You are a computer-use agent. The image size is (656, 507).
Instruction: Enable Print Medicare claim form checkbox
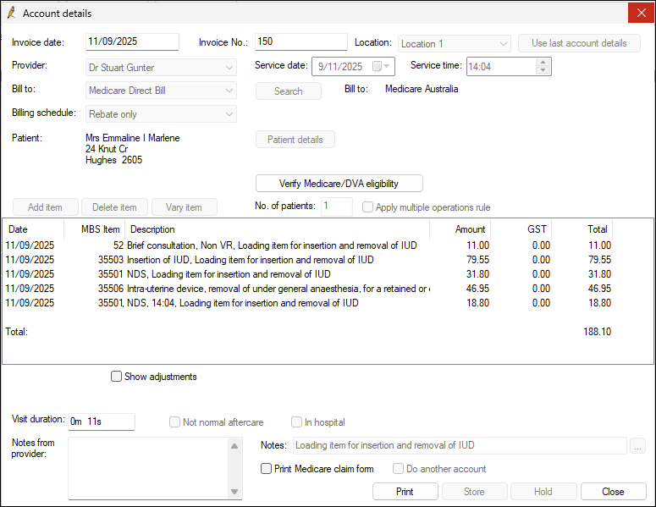[x=267, y=469]
